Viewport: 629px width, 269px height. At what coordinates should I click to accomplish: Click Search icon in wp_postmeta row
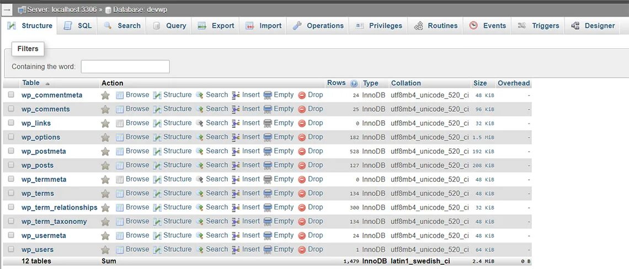pyautogui.click(x=199, y=151)
